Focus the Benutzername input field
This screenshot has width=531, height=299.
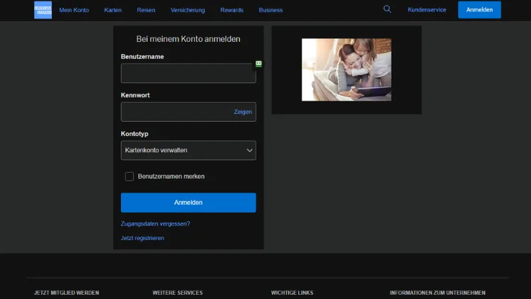pyautogui.click(x=188, y=73)
